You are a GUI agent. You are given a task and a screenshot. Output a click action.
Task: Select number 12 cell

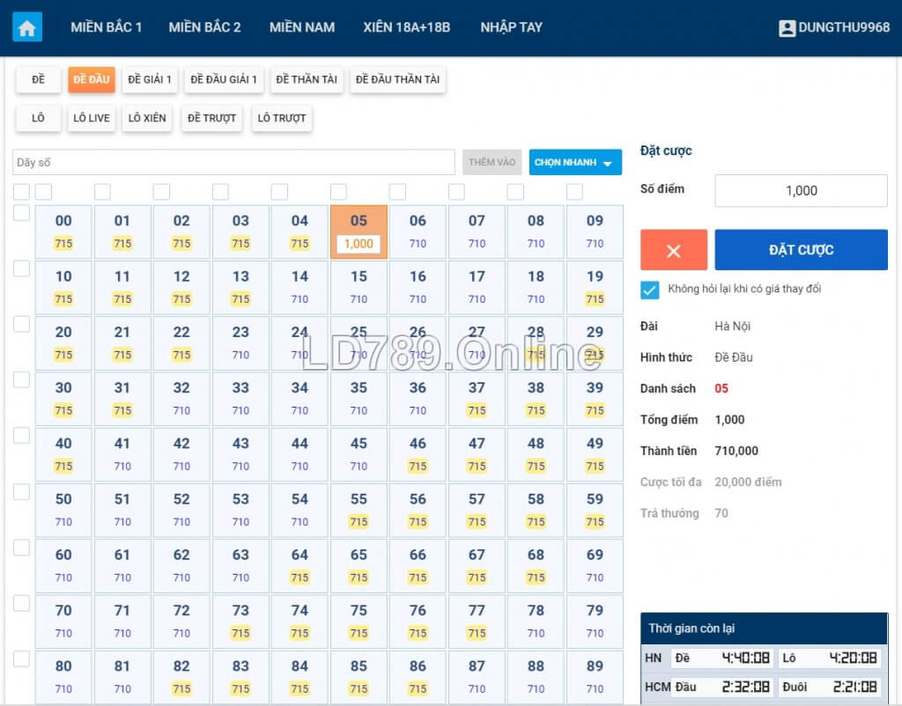(181, 288)
